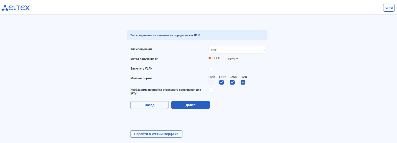Click the disabled LAN1 port checkbox
This screenshot has width=397, height=143.
click(x=211, y=82)
